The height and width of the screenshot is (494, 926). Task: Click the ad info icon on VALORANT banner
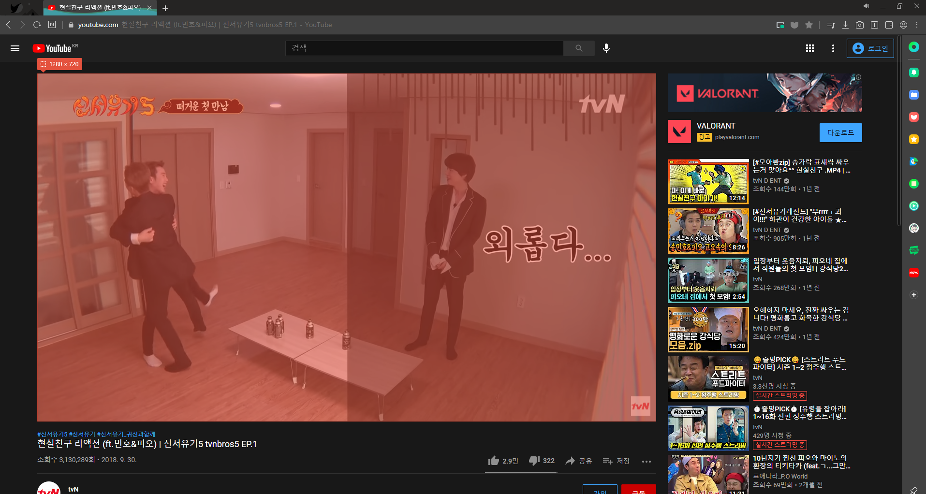click(x=858, y=77)
